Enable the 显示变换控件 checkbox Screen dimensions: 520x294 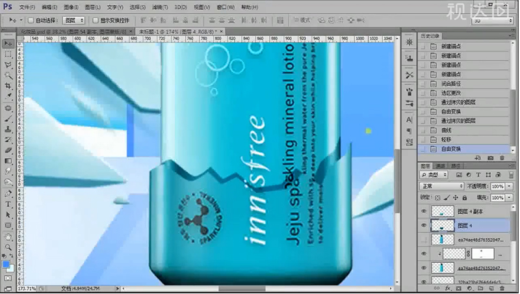(95, 21)
